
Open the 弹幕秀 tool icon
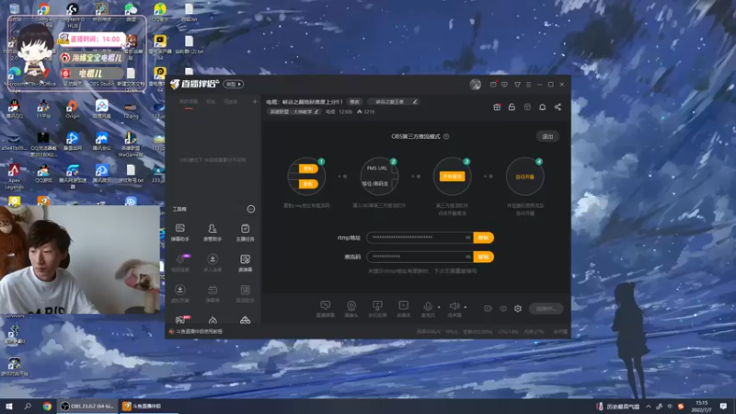point(213,293)
